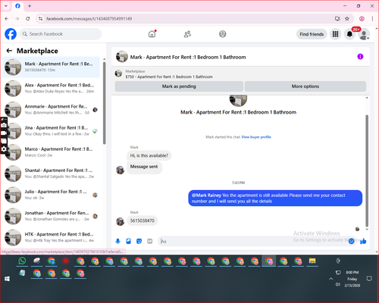Open HTK's apartment conversation
The image size is (379, 303).
pos(52,237)
